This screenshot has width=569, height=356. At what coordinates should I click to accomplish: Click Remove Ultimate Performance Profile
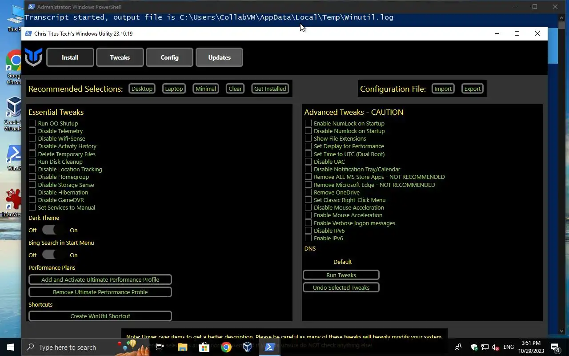[100, 292]
